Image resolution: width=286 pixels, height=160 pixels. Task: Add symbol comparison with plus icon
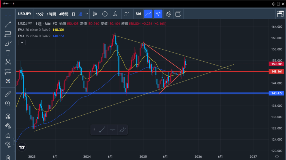click(x=105, y=14)
